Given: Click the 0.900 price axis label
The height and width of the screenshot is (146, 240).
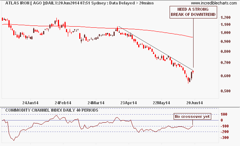Looking at the screenshot, I should pyautogui.click(x=226, y=41).
